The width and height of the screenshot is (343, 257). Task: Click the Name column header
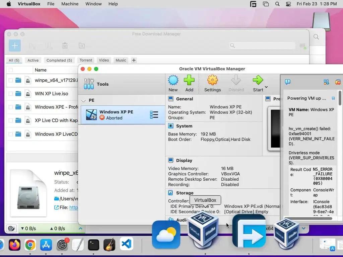coord(41,70)
